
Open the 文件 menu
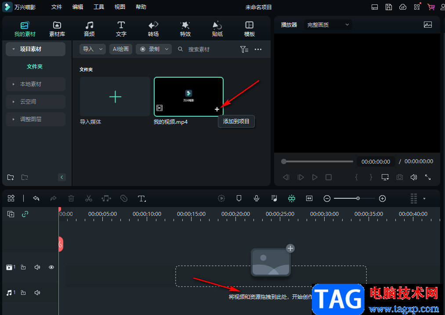[x=57, y=7]
